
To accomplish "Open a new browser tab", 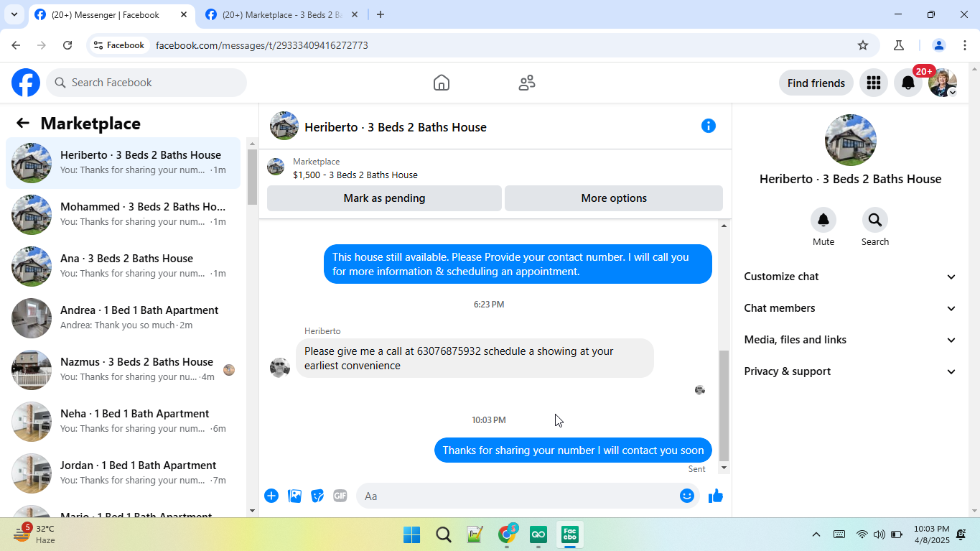I will [x=381, y=14].
